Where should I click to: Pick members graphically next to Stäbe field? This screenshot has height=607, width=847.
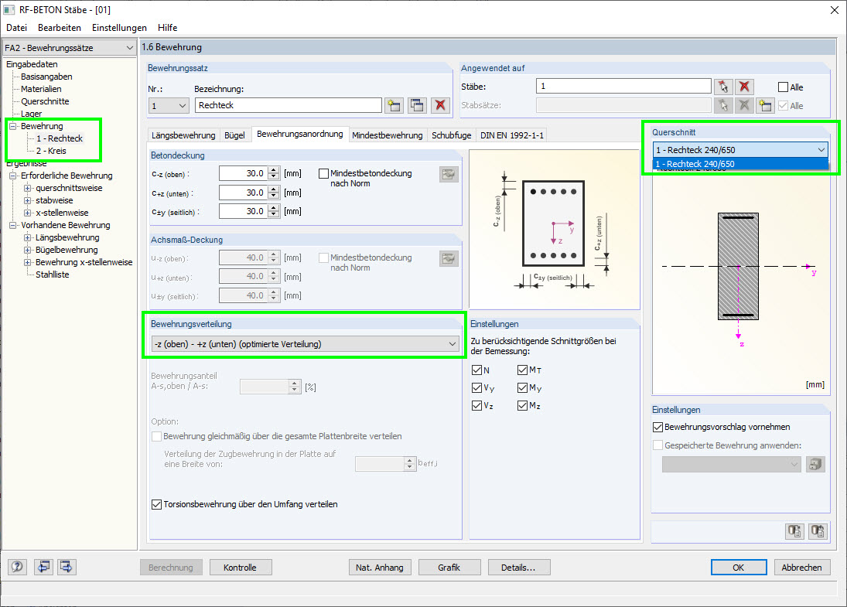(725, 86)
